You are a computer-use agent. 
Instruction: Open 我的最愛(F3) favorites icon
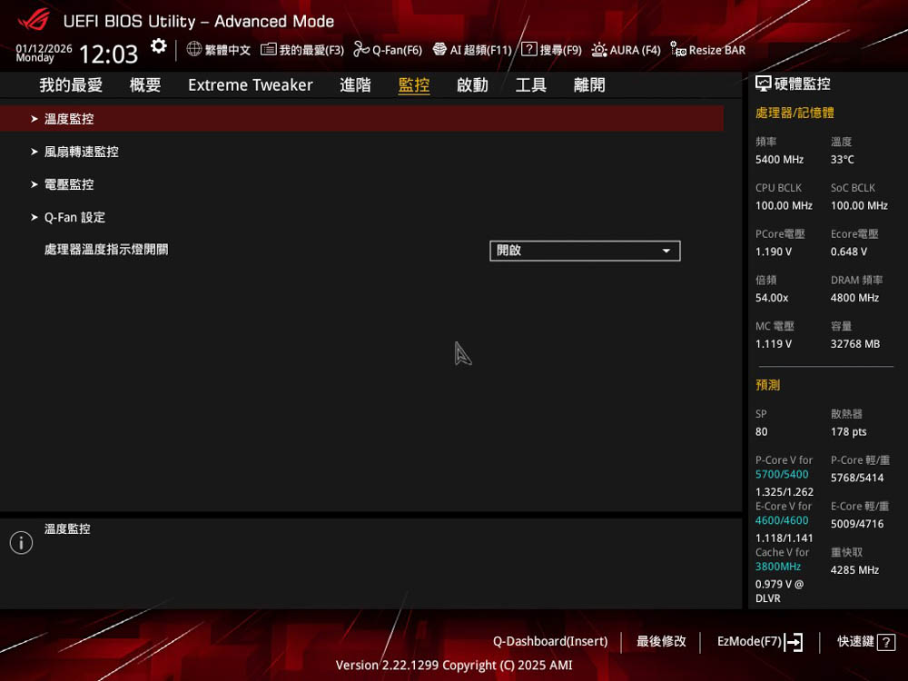tap(269, 49)
